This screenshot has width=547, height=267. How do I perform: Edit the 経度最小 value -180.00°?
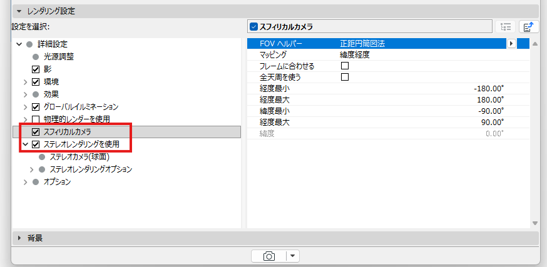click(489, 89)
